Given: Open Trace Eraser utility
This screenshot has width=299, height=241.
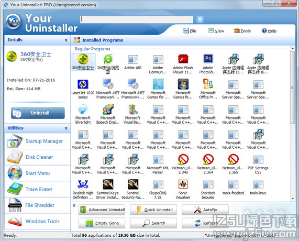Looking at the screenshot, I should tap(37, 189).
